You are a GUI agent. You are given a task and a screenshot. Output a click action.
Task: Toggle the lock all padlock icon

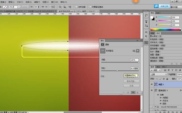point(167,79)
